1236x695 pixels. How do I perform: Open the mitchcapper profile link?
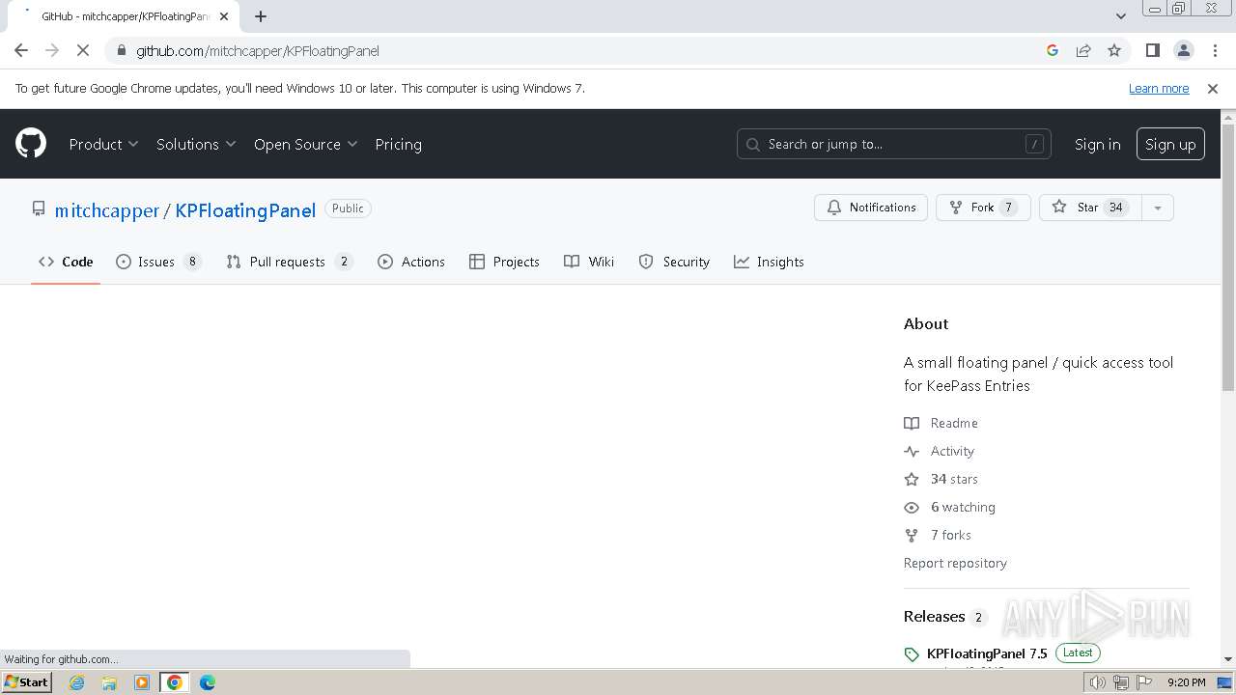point(106,210)
